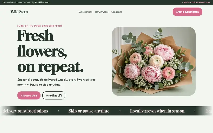Click the bouquet hero image

(154, 61)
